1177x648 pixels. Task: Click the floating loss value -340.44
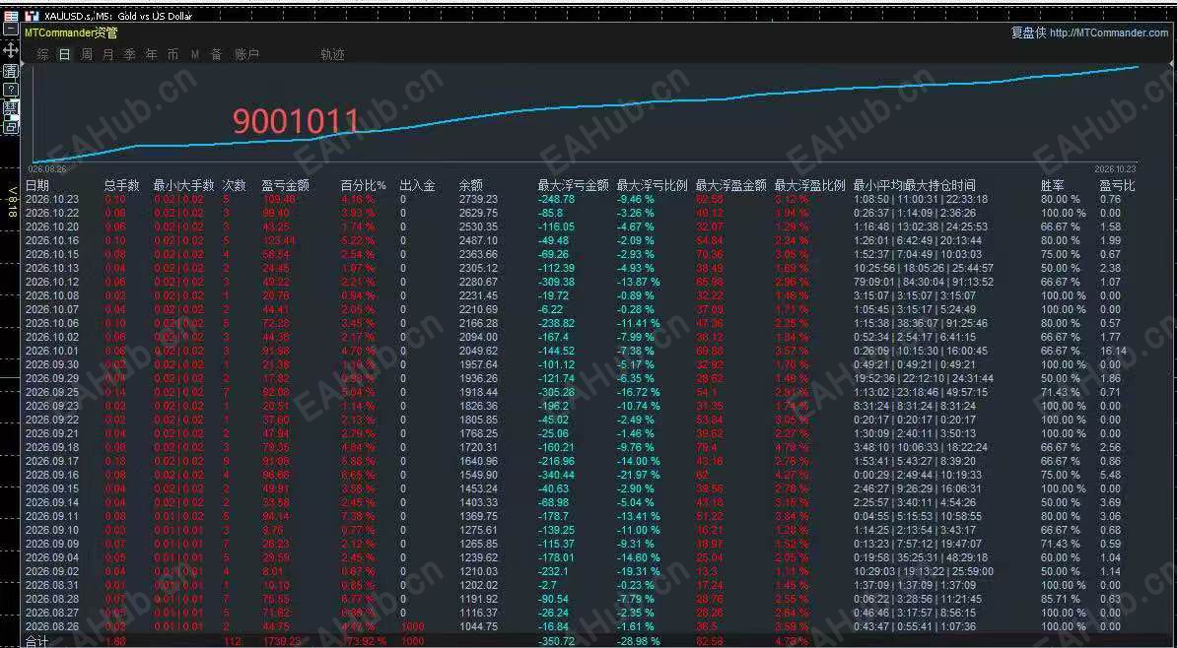click(556, 475)
